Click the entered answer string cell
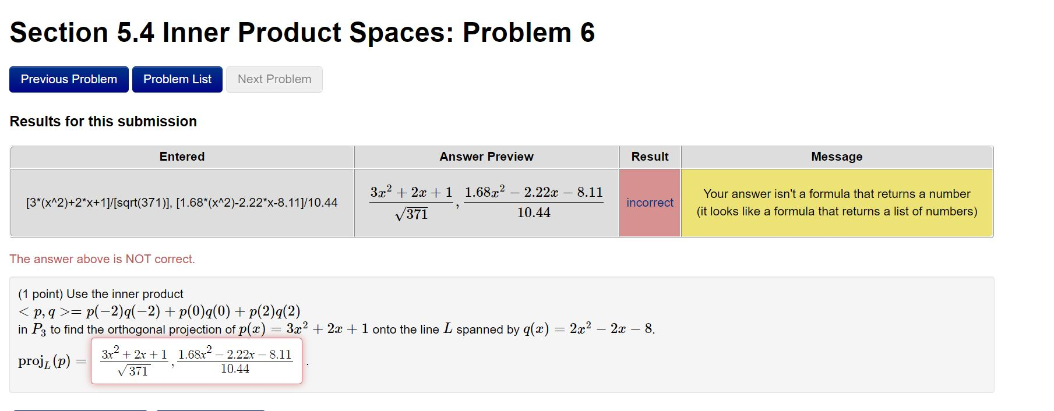 (182, 202)
